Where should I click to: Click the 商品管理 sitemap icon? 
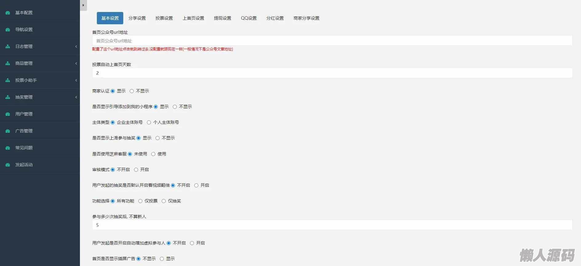click(8, 63)
